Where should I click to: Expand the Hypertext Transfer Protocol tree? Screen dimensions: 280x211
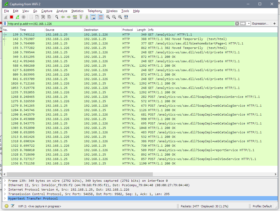pos(5,198)
